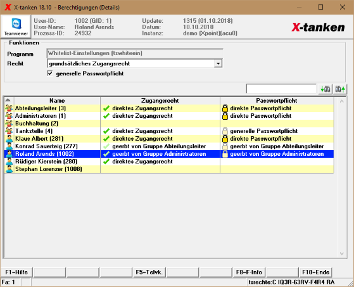Click the Buchhaltung group icon

(x=9, y=124)
